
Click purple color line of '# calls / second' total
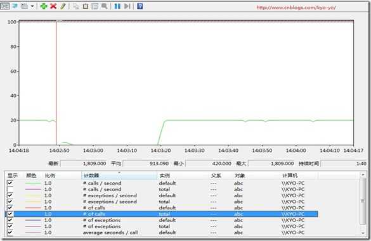33,189
